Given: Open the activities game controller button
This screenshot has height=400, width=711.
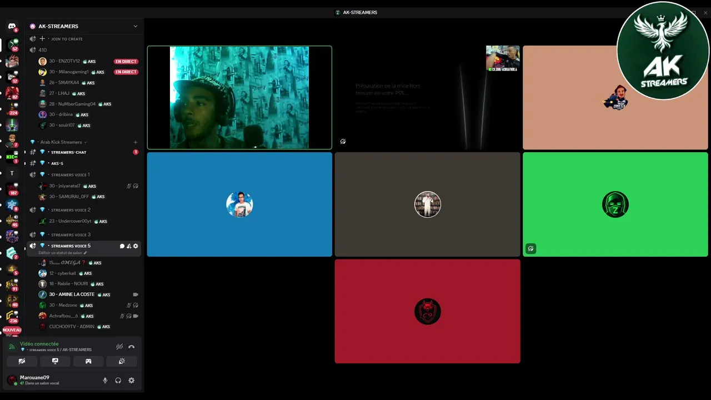Looking at the screenshot, I should point(88,361).
